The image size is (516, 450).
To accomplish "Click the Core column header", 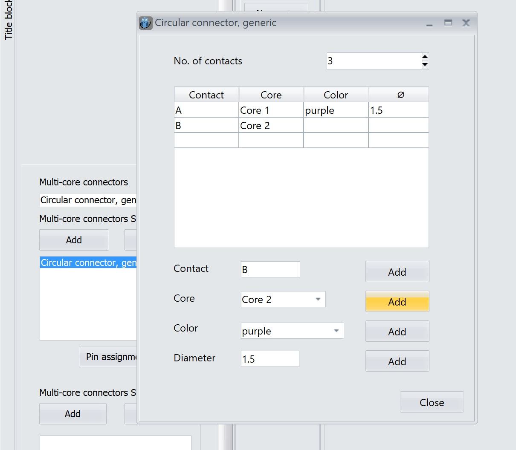I will pos(271,95).
